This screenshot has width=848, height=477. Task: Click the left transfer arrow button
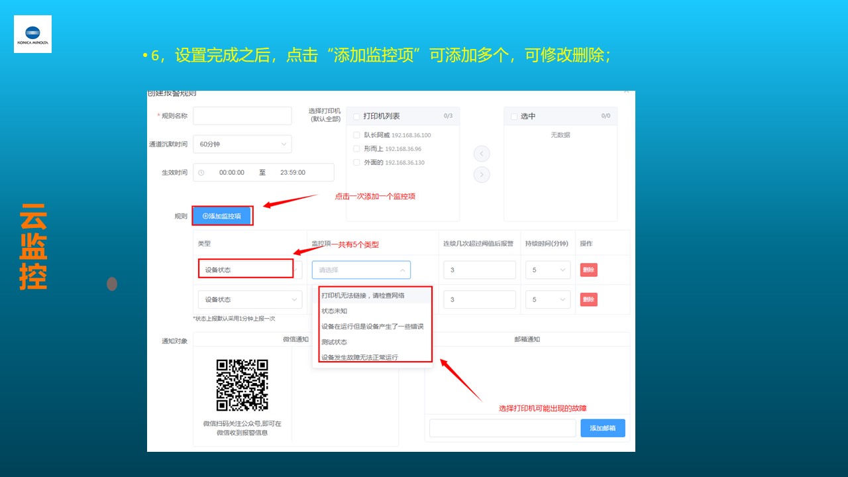tap(482, 154)
